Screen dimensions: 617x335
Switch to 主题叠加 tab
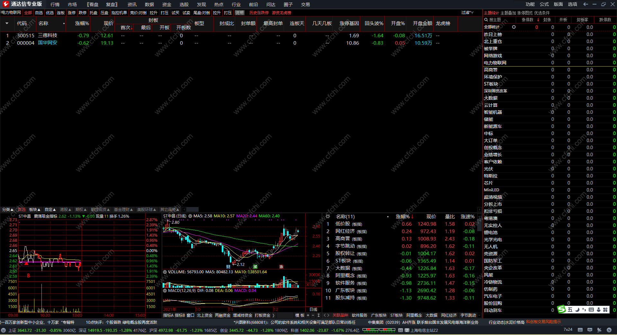508,13
